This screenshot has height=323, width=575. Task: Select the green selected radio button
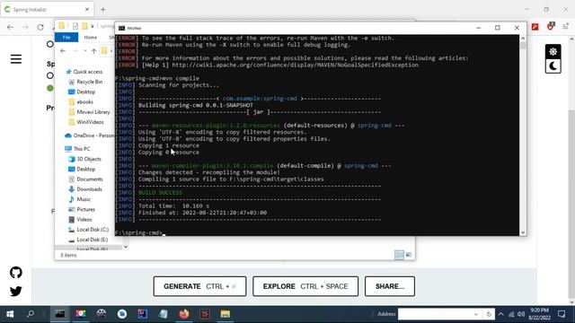(x=50, y=88)
